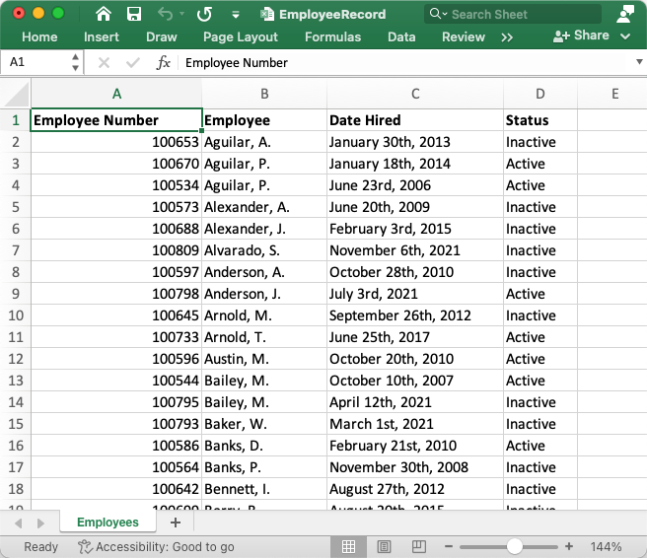
Task: Select the 'Baker, W.' cell
Action: pyautogui.click(x=264, y=424)
